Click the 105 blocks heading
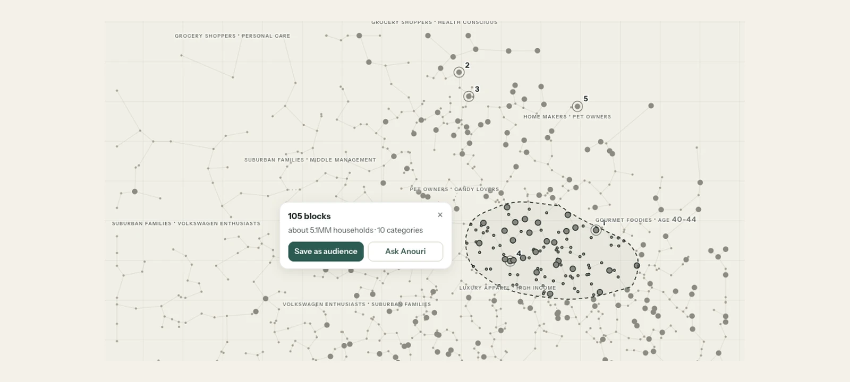 (x=309, y=216)
